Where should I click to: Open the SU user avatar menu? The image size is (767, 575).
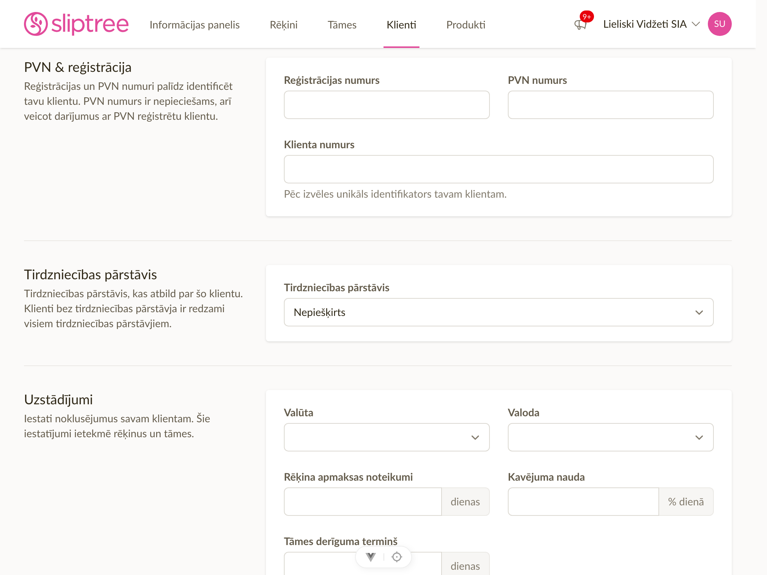click(x=719, y=24)
